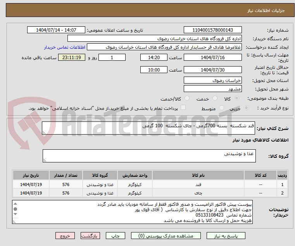Click the ایجاد کننده درخواست field
Screen dimensions: 295x246
click(x=164, y=47)
